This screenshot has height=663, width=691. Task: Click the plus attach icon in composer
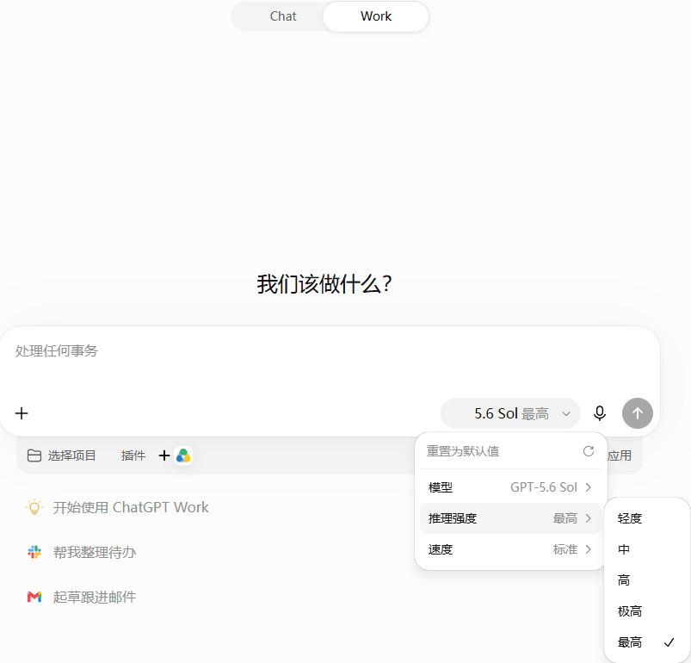[22, 413]
